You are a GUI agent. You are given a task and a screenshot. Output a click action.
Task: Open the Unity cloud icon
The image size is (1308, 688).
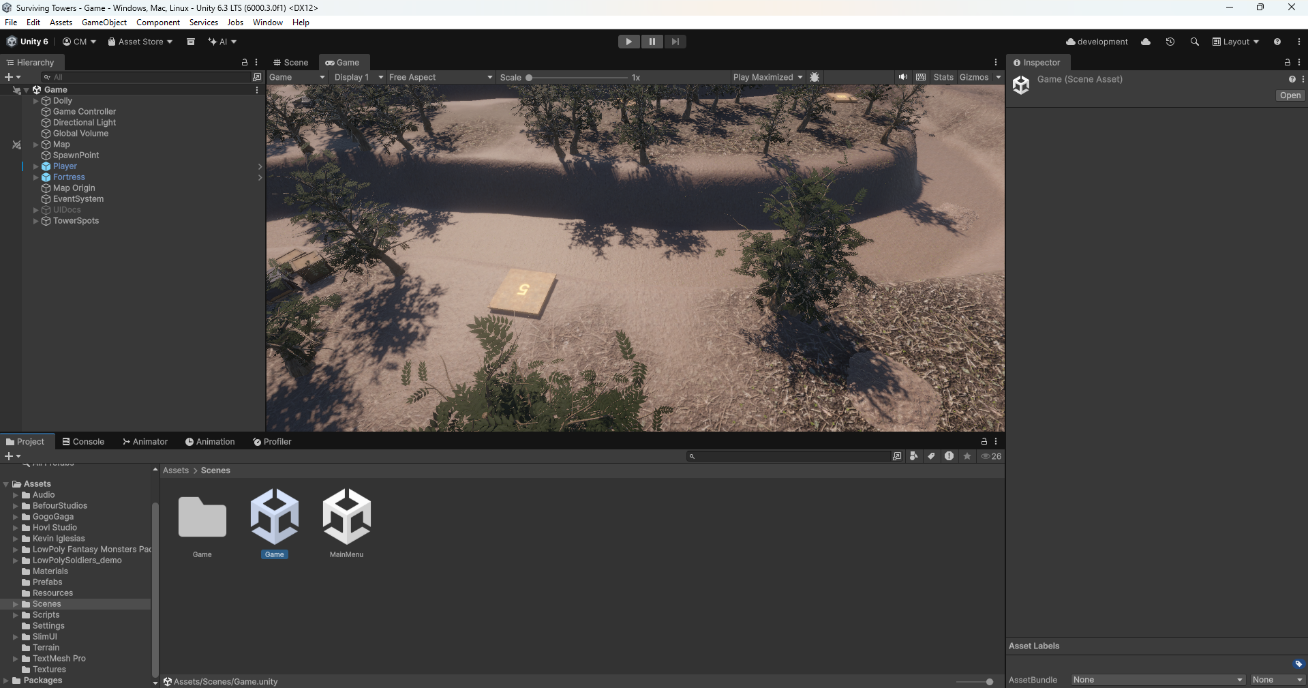pyautogui.click(x=1146, y=42)
